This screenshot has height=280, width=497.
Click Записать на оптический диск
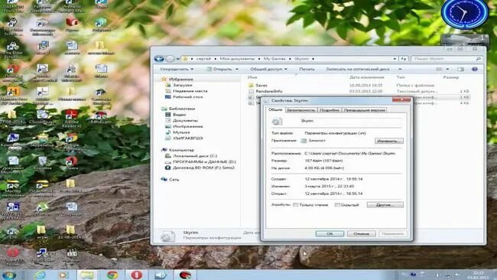pos(358,69)
